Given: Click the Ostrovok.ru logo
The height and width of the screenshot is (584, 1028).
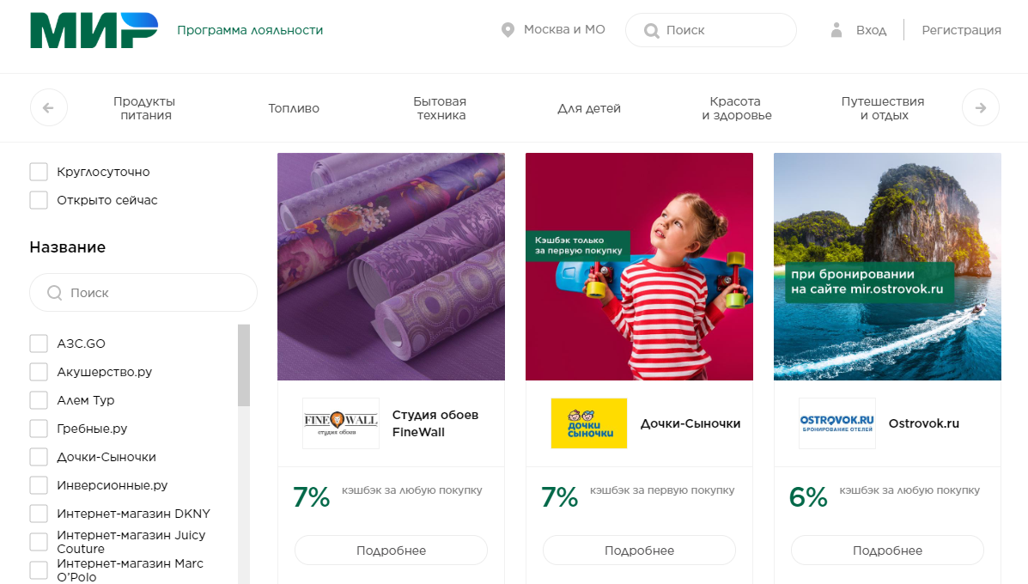Looking at the screenshot, I should pos(836,423).
